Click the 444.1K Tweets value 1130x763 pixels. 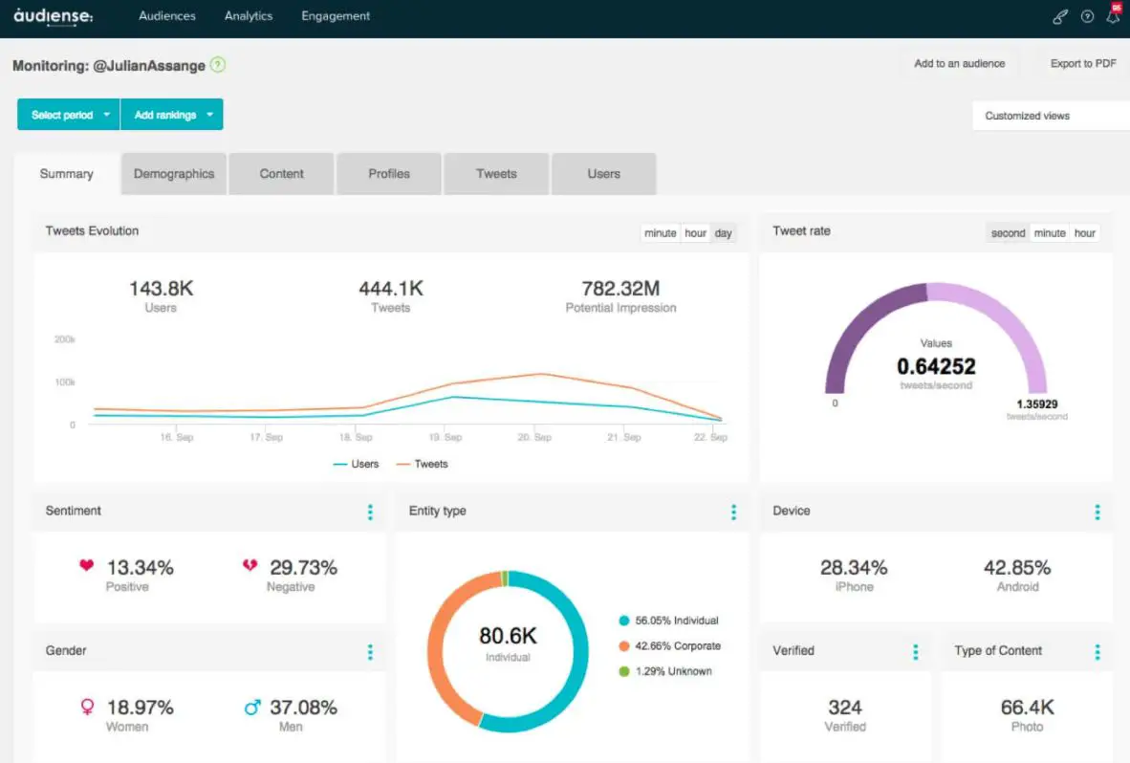tap(391, 288)
